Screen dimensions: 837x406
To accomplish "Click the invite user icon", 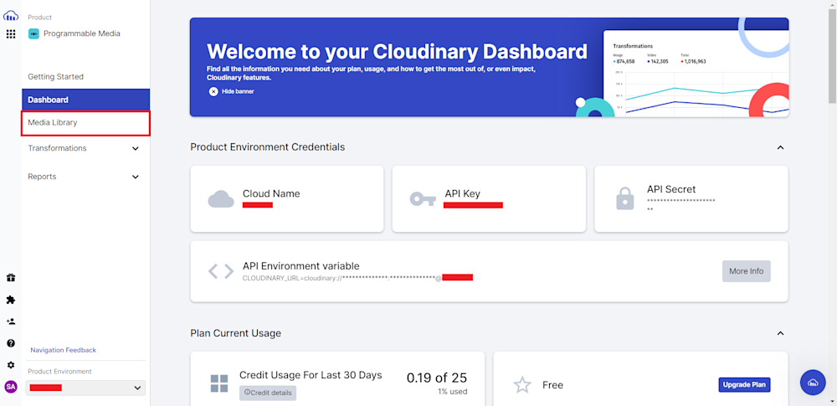I will coord(11,321).
